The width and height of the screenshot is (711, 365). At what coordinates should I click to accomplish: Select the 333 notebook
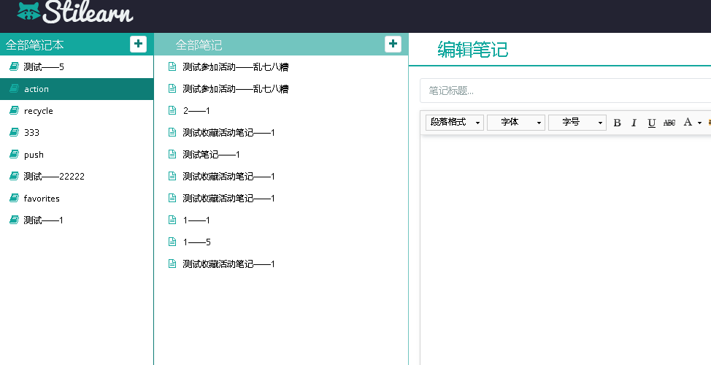[77, 132]
